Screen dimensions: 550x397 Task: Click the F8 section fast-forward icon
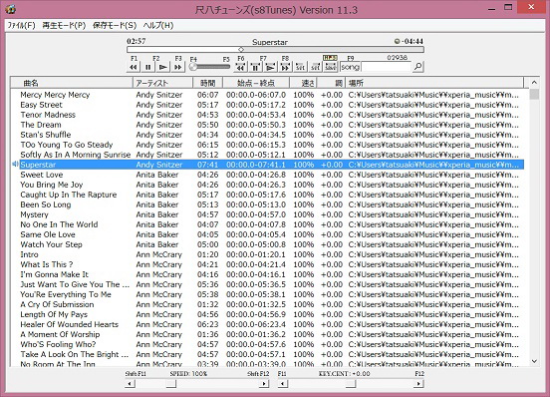tap(285, 67)
